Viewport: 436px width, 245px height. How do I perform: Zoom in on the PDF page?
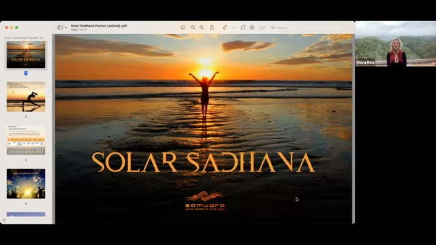[202, 27]
